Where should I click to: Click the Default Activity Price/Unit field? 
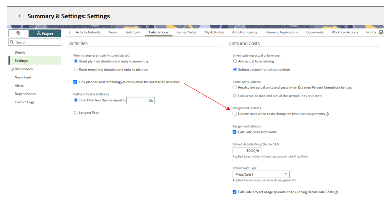[247, 151]
